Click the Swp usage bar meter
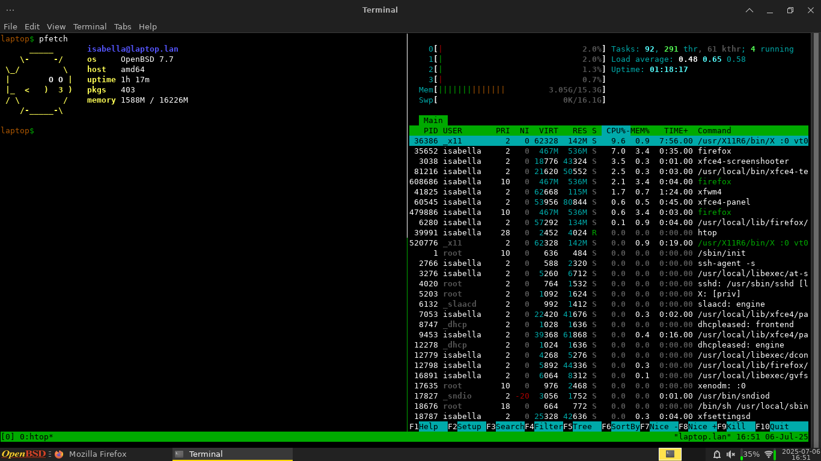Viewport: 821px width, 461px height. click(x=513, y=100)
